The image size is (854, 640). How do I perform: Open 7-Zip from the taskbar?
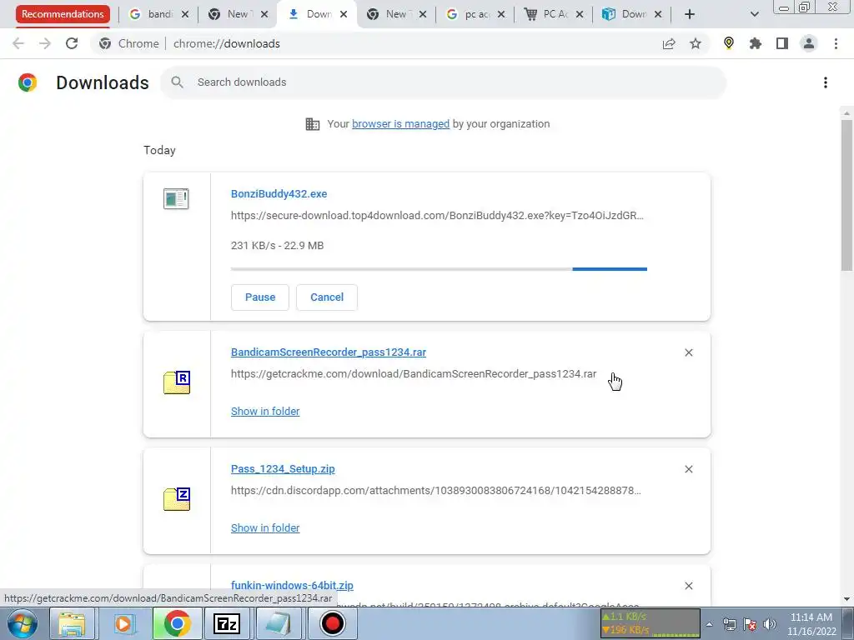[x=227, y=623]
